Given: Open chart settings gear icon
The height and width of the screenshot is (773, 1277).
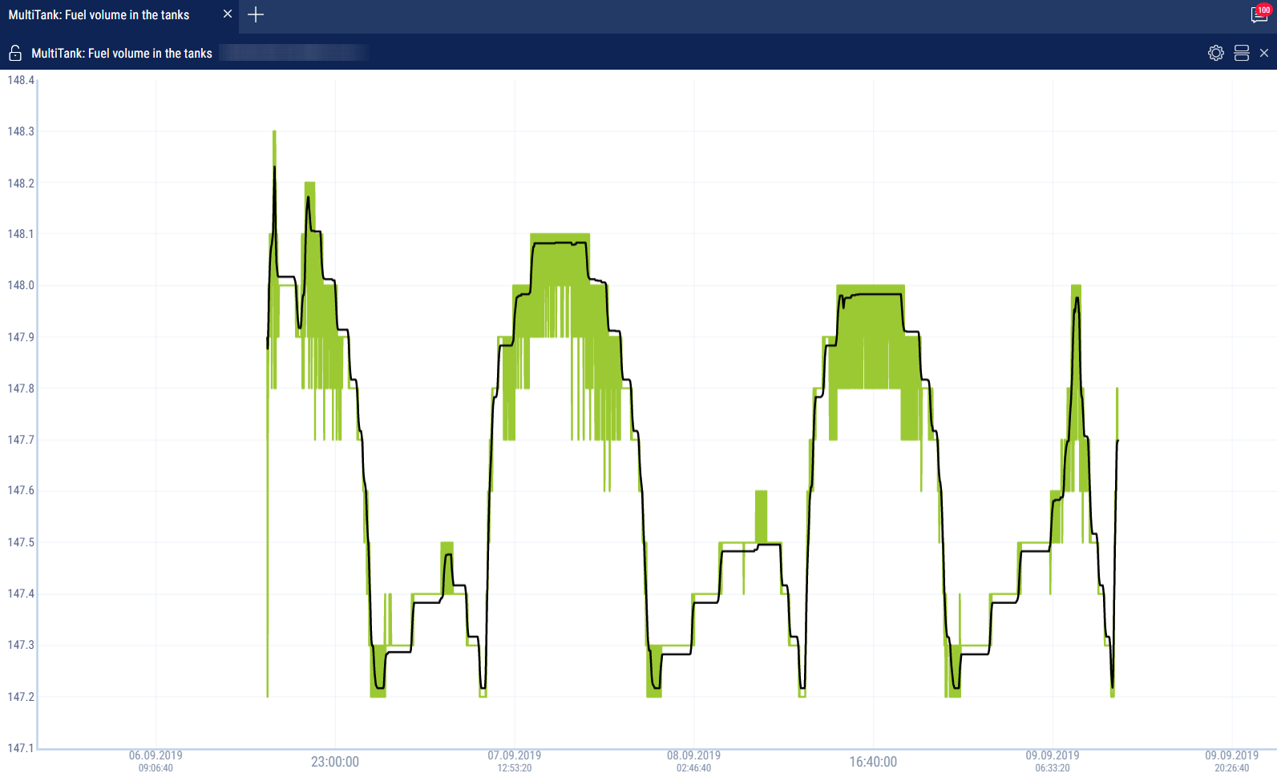Looking at the screenshot, I should coord(1216,53).
